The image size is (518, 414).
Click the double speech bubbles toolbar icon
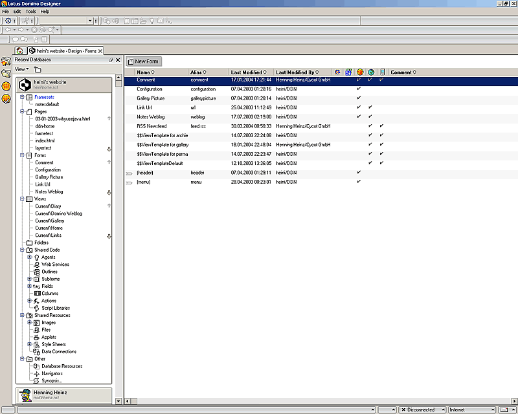[x=24, y=39]
